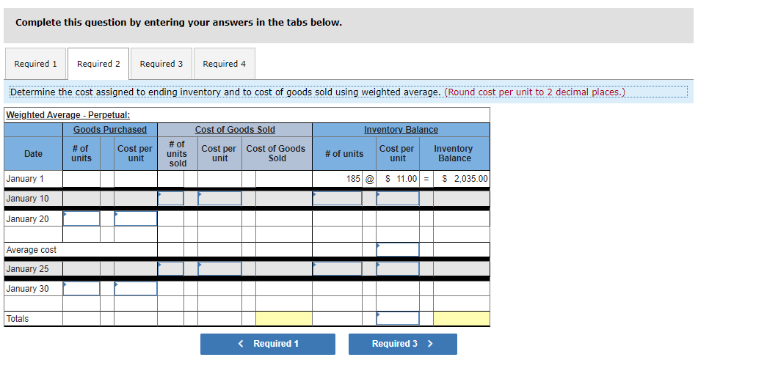Click the January 10 date label

click(x=27, y=198)
